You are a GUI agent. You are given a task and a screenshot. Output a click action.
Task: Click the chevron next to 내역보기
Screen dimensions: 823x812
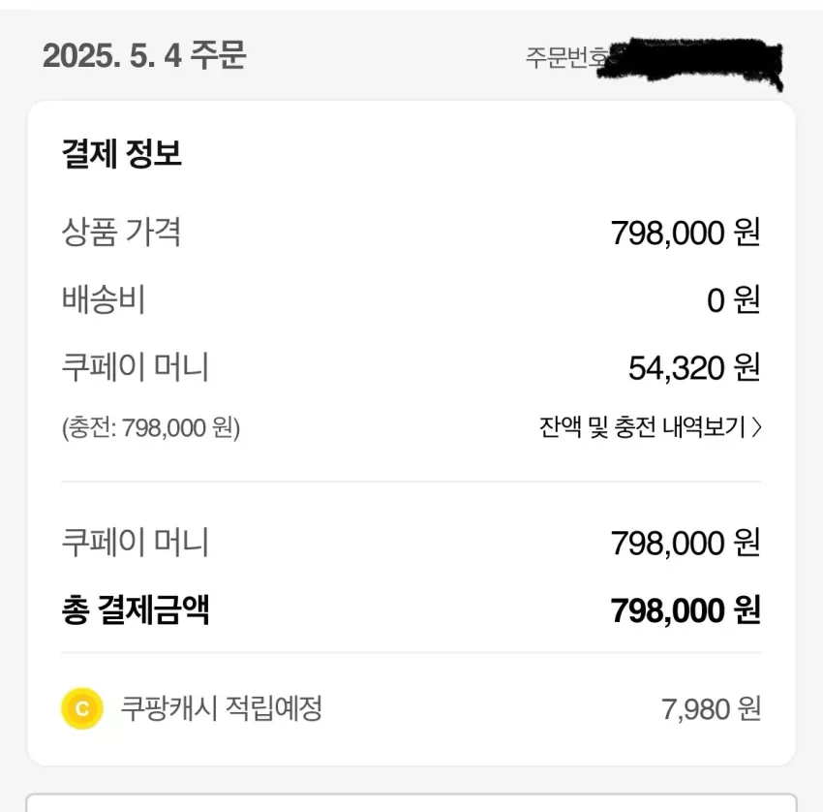[x=756, y=427]
